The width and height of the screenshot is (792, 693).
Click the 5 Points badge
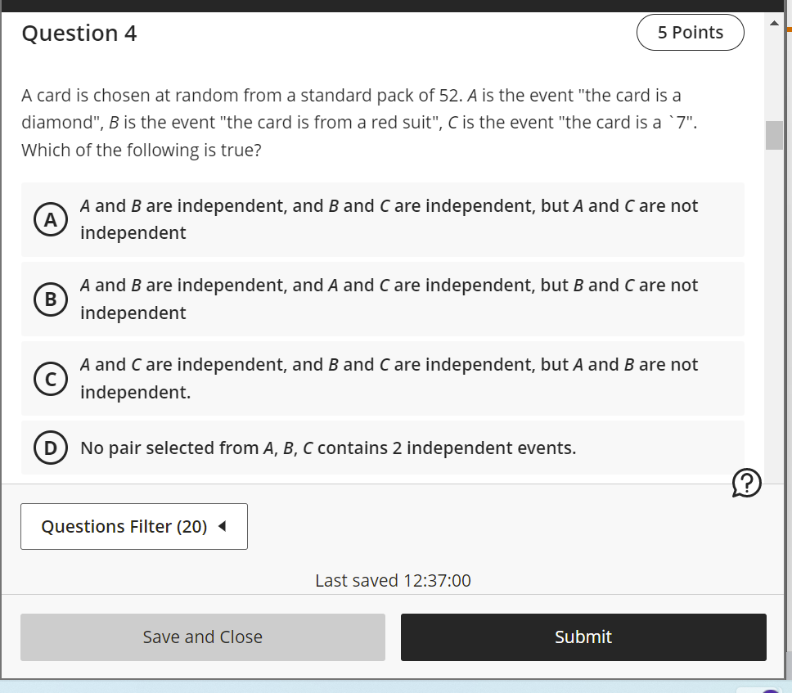690,32
